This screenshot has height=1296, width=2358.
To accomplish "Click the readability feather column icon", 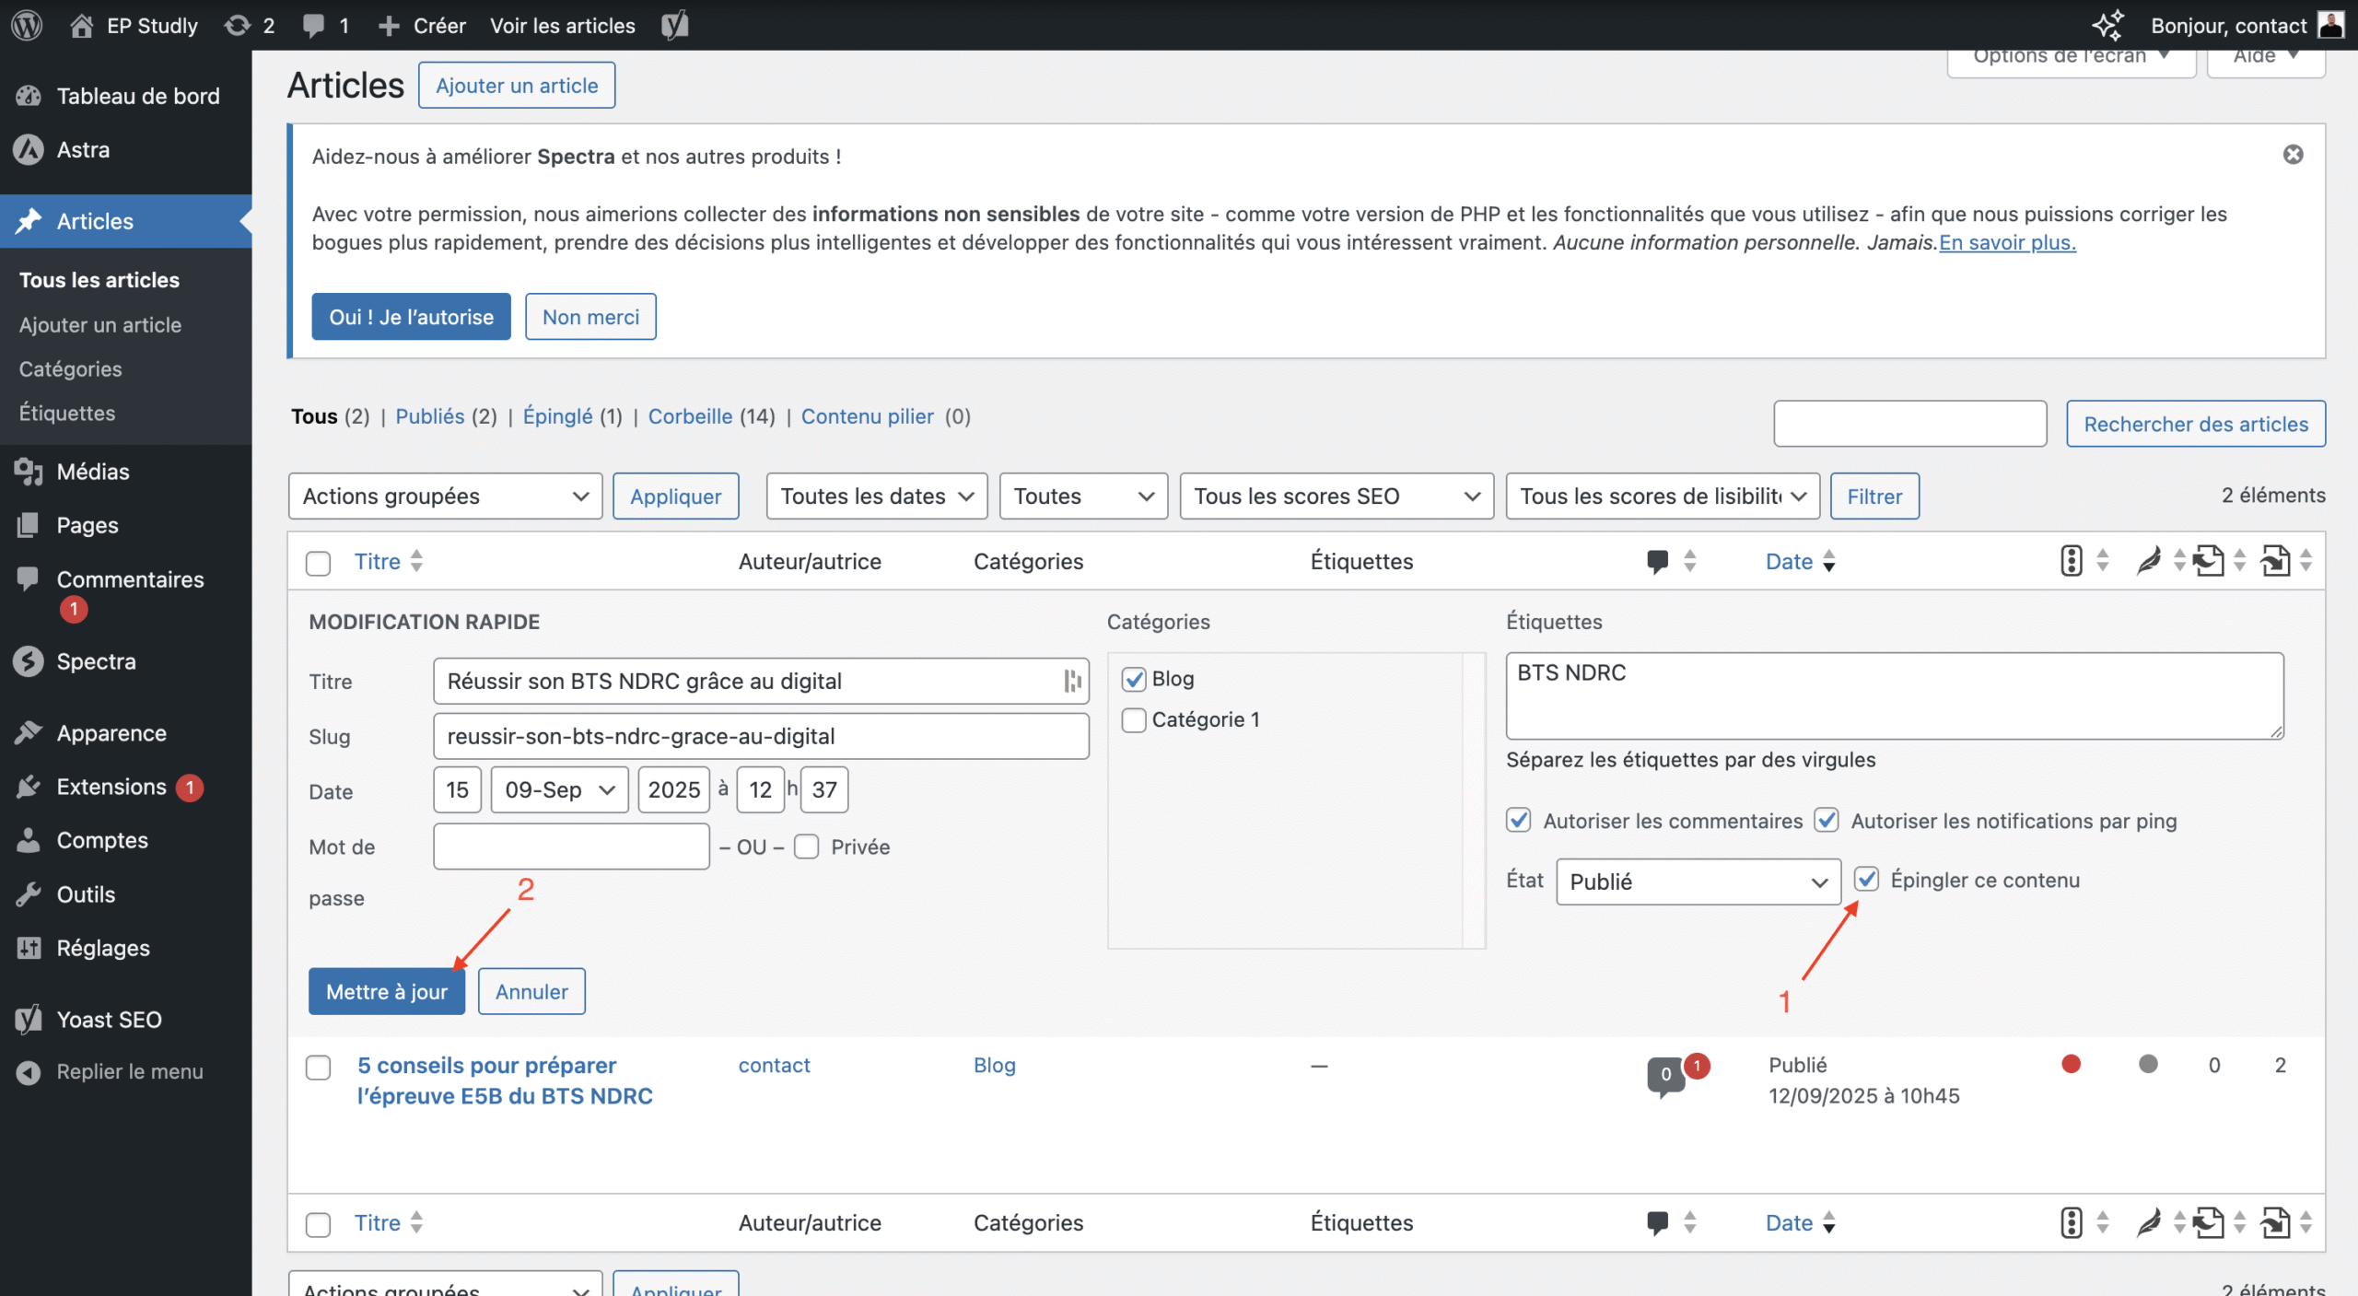I will pyautogui.click(x=2148, y=560).
